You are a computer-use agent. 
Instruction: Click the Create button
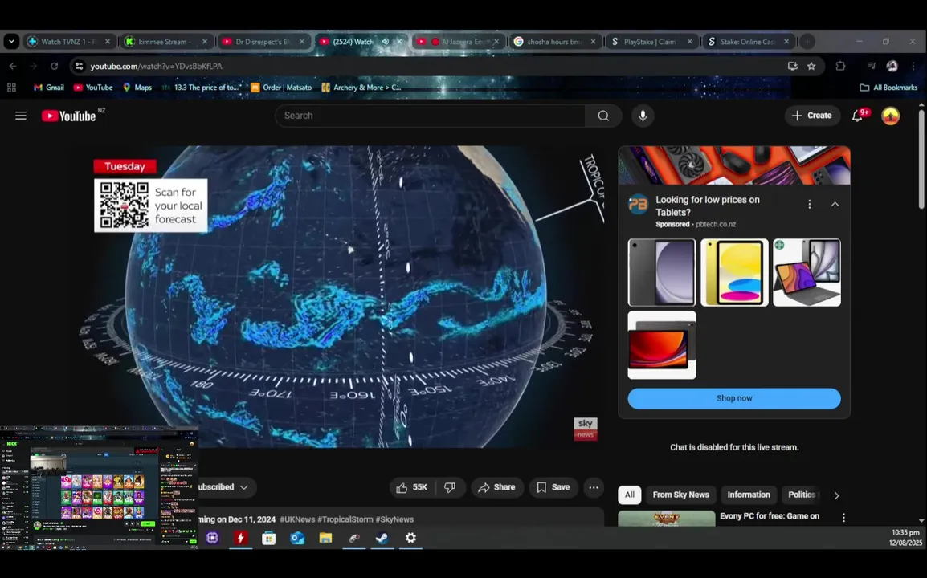tap(811, 116)
